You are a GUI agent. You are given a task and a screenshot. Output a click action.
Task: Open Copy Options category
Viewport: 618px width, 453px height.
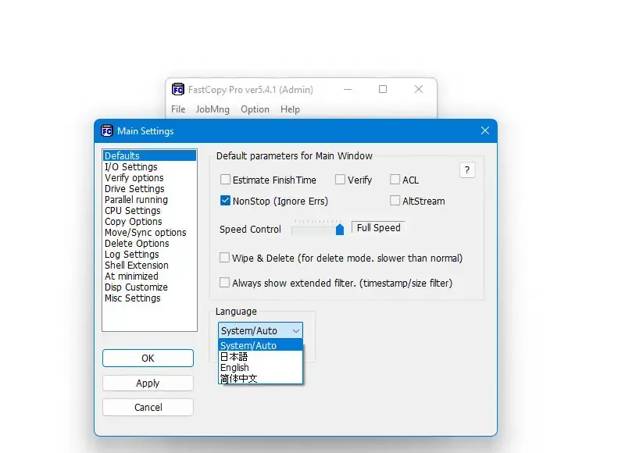tap(149, 221)
